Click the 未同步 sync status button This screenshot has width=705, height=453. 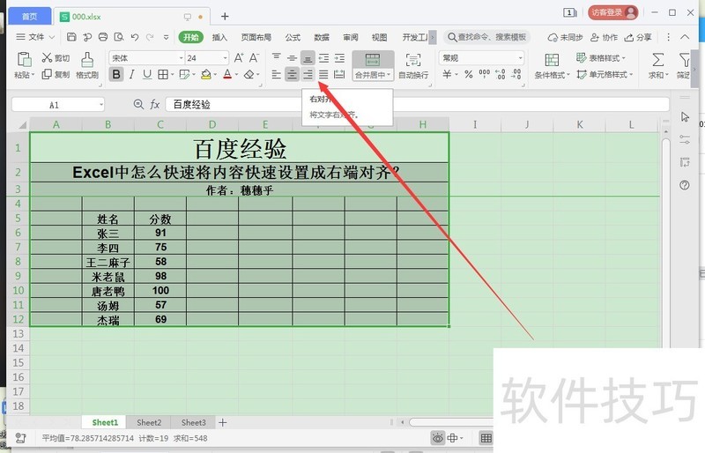[x=565, y=37]
